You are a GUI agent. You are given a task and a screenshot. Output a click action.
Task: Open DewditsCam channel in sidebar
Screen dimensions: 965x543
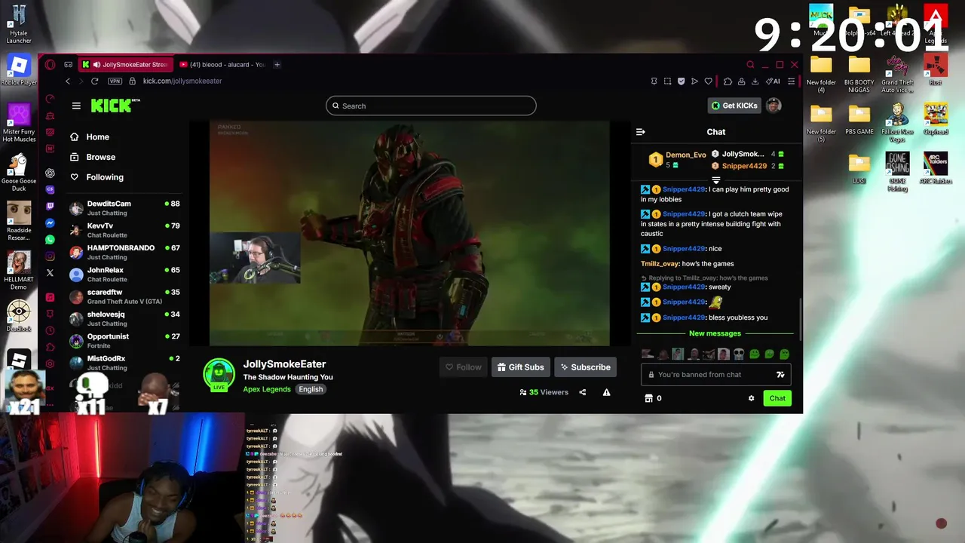[125, 208]
